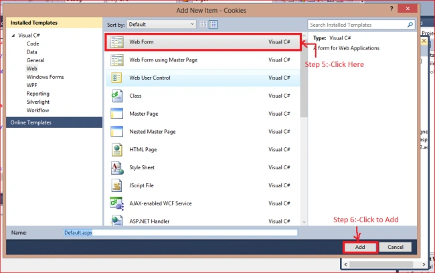Pick the JScript File icon
The width and height of the screenshot is (435, 273).
pos(117,185)
